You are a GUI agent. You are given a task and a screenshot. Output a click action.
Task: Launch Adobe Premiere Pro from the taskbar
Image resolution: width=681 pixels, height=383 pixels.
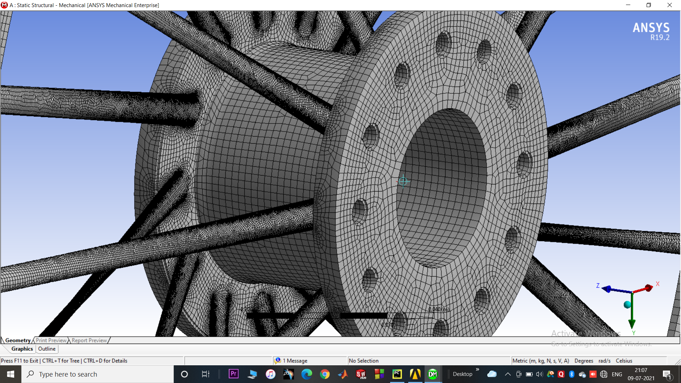(x=234, y=374)
